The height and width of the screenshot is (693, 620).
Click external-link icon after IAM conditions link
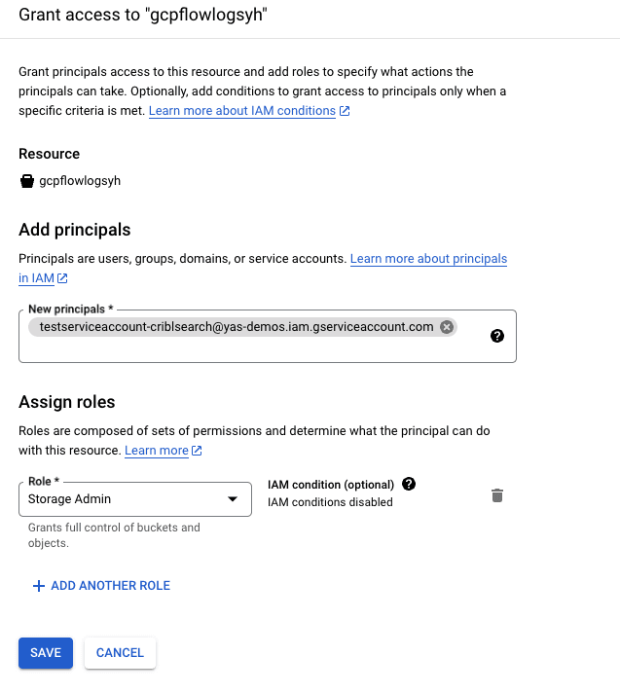click(x=345, y=112)
